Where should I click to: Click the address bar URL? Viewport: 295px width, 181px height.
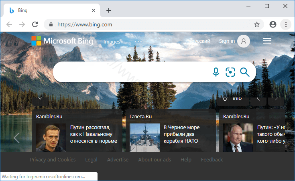click(85, 24)
